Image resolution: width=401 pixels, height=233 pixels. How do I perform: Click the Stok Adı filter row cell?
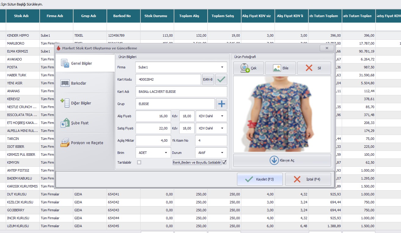(x=23, y=27)
